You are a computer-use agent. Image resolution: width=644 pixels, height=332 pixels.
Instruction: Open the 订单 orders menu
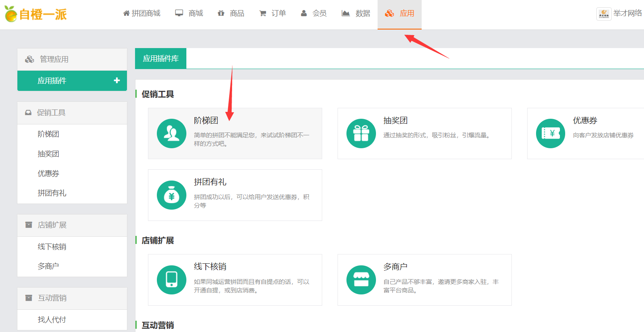(272, 13)
